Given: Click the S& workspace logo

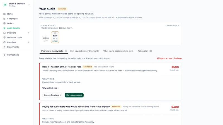Looking at the screenshot, I should (x=5, y=5).
